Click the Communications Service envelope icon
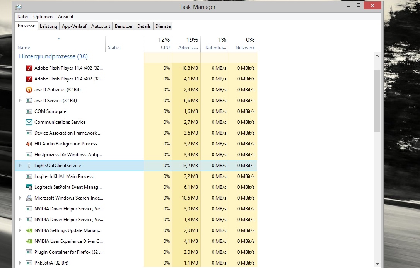The width and height of the screenshot is (420, 268). [29, 122]
